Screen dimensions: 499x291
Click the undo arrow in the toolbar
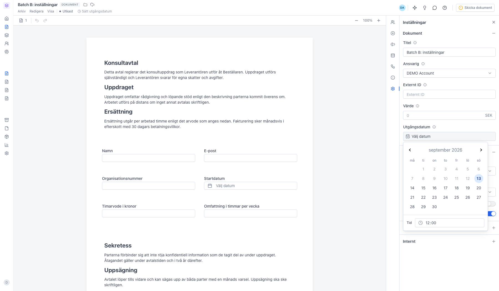37,21
